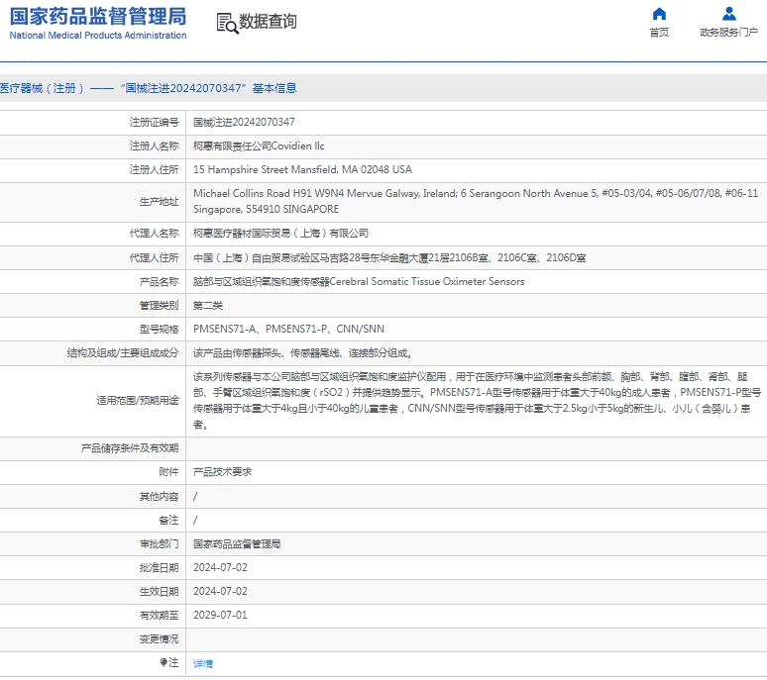Click the intended use paragraph 该系列传感器
This screenshot has height=680, width=767.
[x=477, y=401]
